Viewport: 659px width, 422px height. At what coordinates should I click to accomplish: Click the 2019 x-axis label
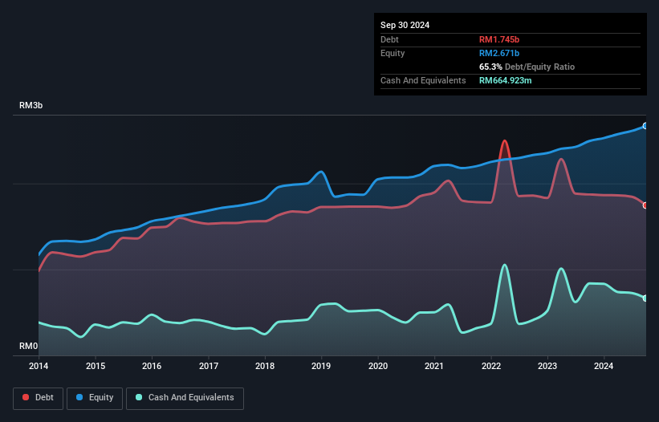point(321,366)
